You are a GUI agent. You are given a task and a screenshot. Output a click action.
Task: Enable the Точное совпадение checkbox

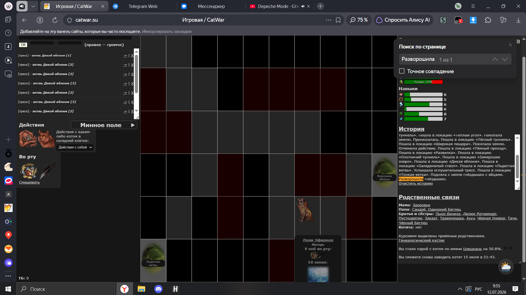[x=402, y=71]
